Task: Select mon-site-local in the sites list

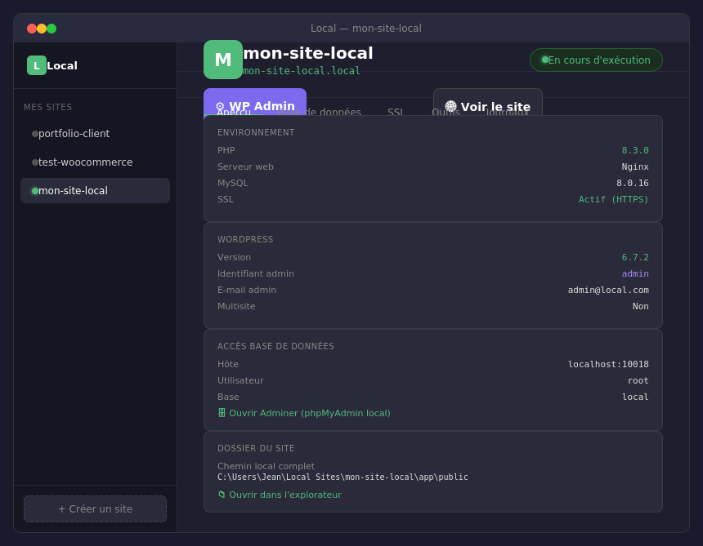Action: click(x=95, y=191)
